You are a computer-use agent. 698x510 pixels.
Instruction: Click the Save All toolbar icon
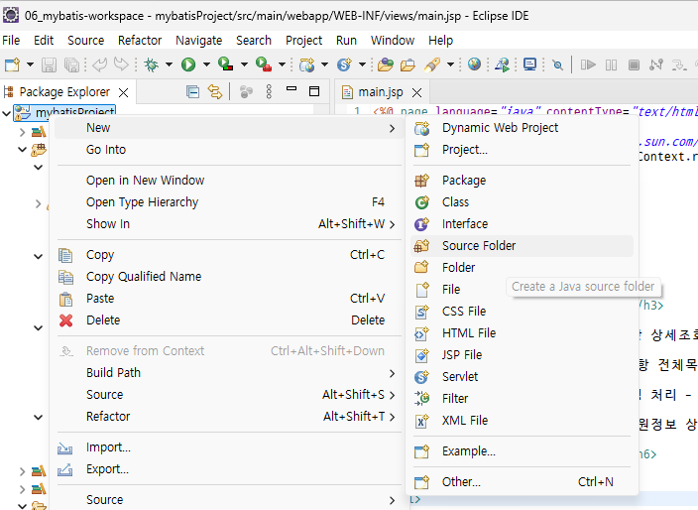(x=71, y=65)
